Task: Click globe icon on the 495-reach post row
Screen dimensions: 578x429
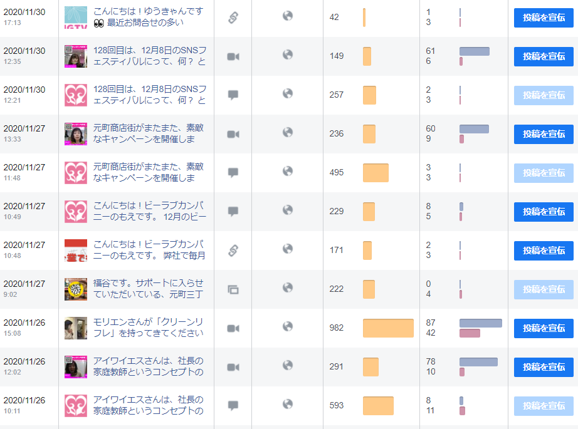Action: pyautogui.click(x=288, y=171)
